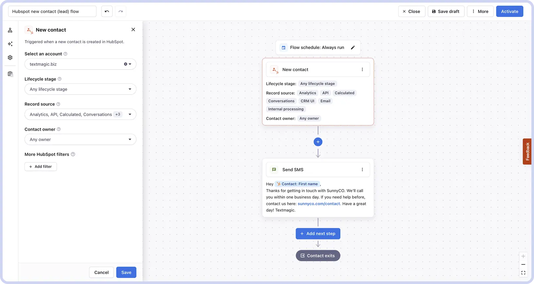Show help for More HubSpot filters

73,154
